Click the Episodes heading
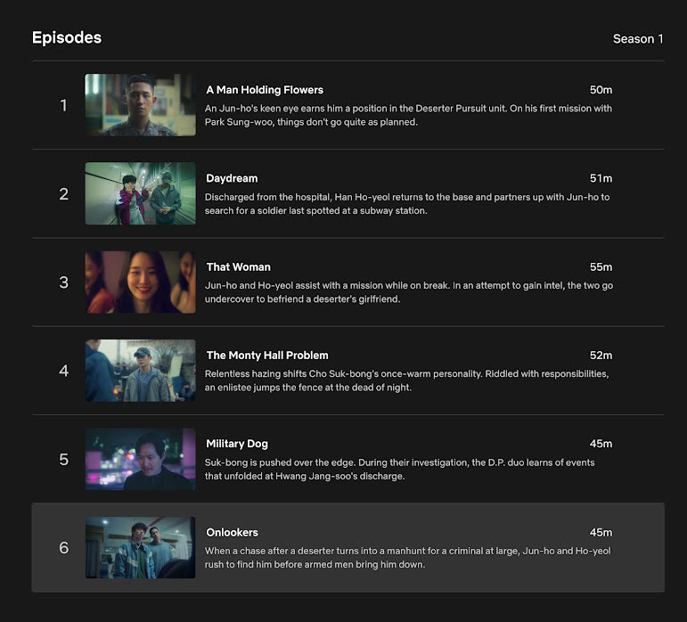The height and width of the screenshot is (622, 687). 67,37
